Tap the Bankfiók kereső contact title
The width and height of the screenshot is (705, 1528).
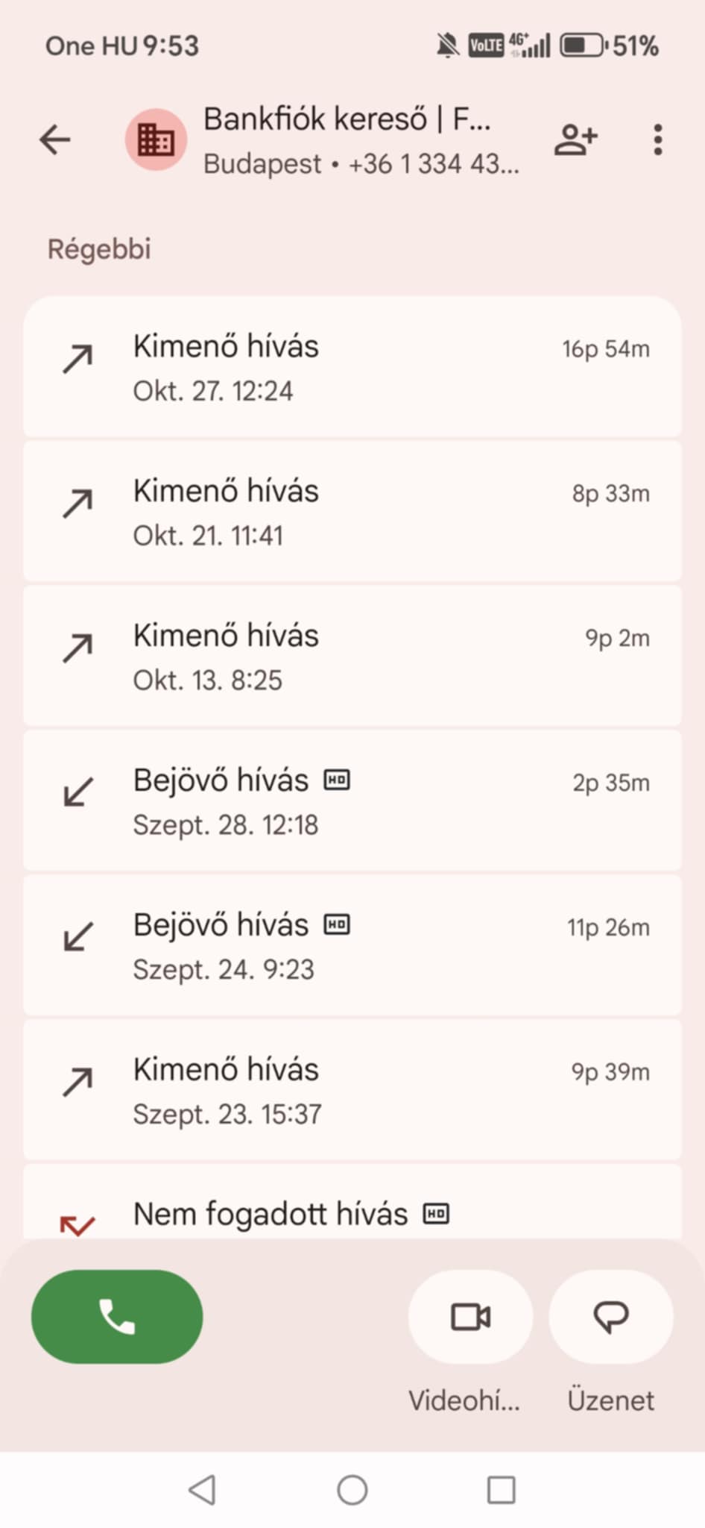coord(347,119)
